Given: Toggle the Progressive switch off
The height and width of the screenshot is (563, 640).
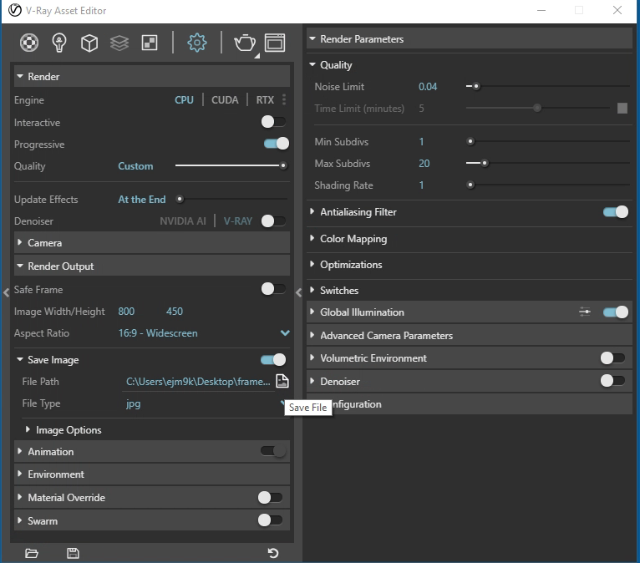Looking at the screenshot, I should coord(277,143).
